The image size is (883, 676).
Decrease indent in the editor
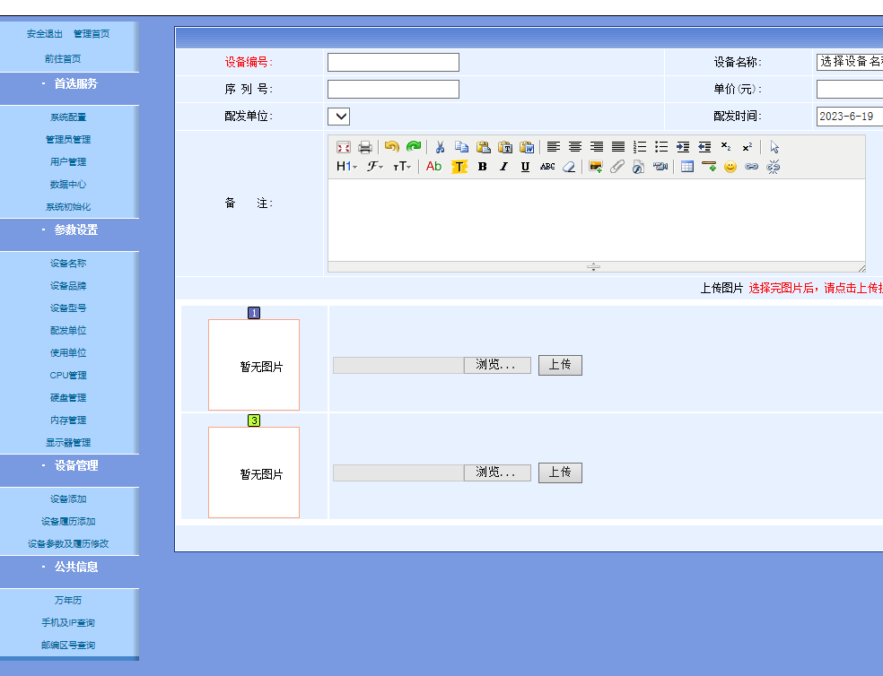coord(704,147)
